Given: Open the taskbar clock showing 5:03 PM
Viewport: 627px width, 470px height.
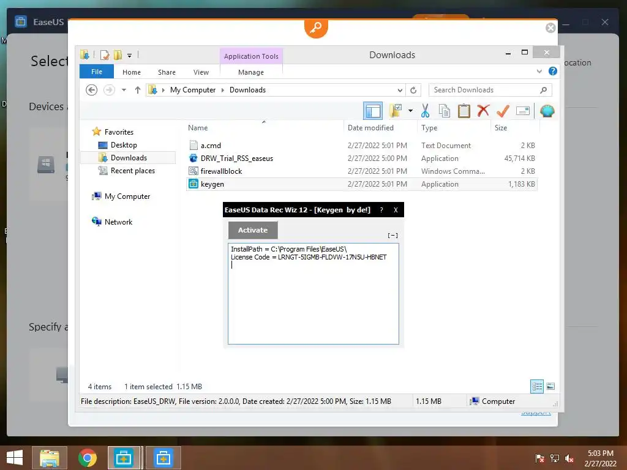Looking at the screenshot, I should pyautogui.click(x=600, y=458).
